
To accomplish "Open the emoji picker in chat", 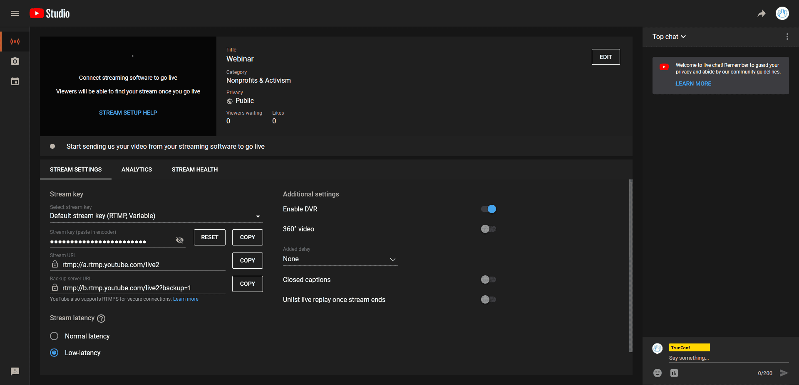I will pos(658,373).
